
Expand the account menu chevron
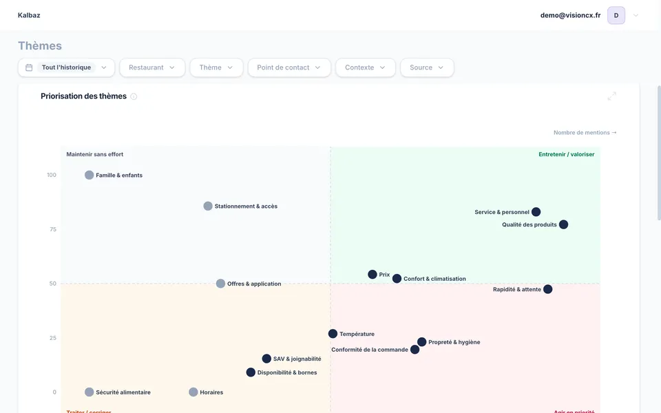pyautogui.click(x=636, y=16)
